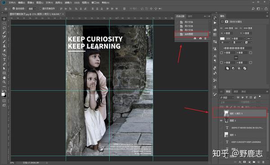
Task: Click the trash icon in the Layers panel
Action: [263, 162]
